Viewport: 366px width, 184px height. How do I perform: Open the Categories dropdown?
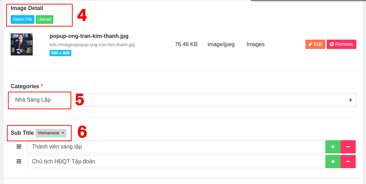click(182, 100)
